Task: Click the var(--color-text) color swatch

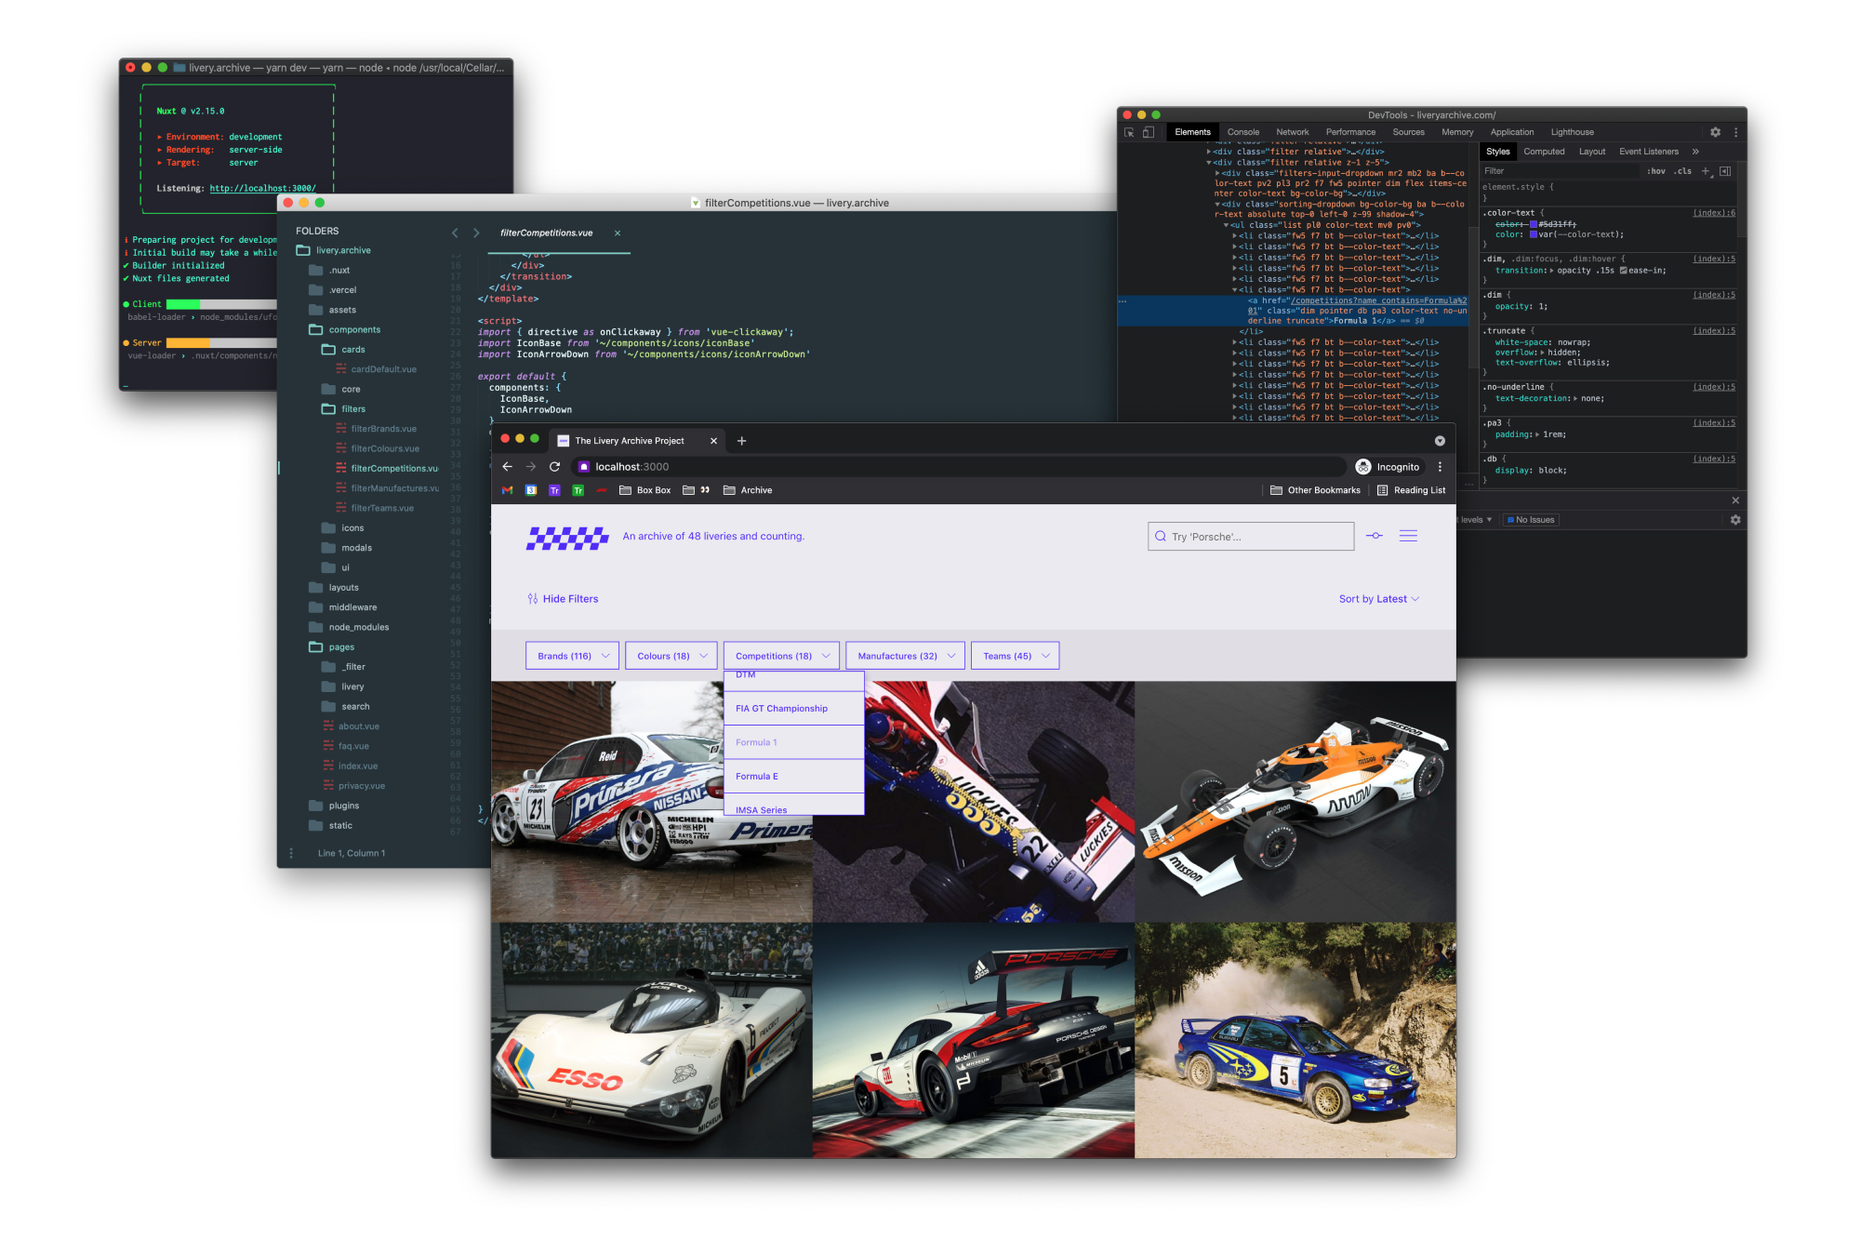Action: (1534, 234)
